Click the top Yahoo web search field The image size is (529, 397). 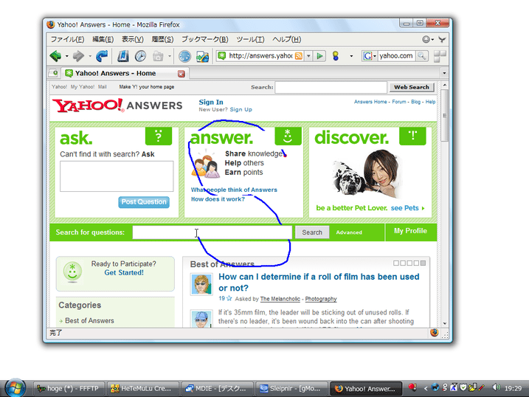point(331,87)
